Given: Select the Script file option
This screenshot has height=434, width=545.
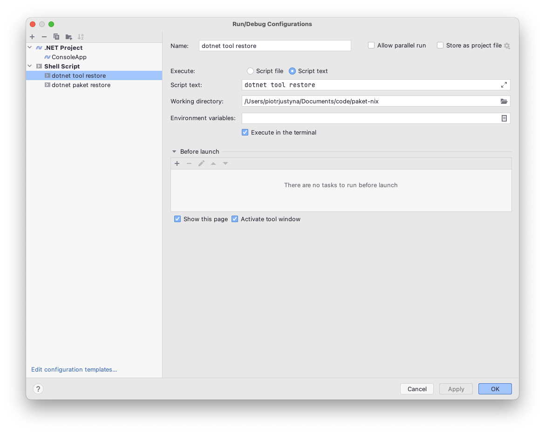Looking at the screenshot, I should coord(250,71).
